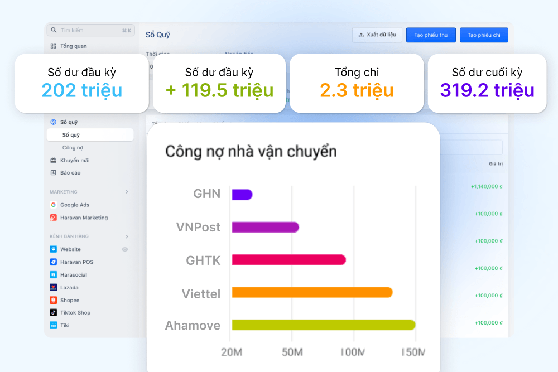Open the Khuyến mãi menu item
The image size is (558, 372).
[x=75, y=161]
